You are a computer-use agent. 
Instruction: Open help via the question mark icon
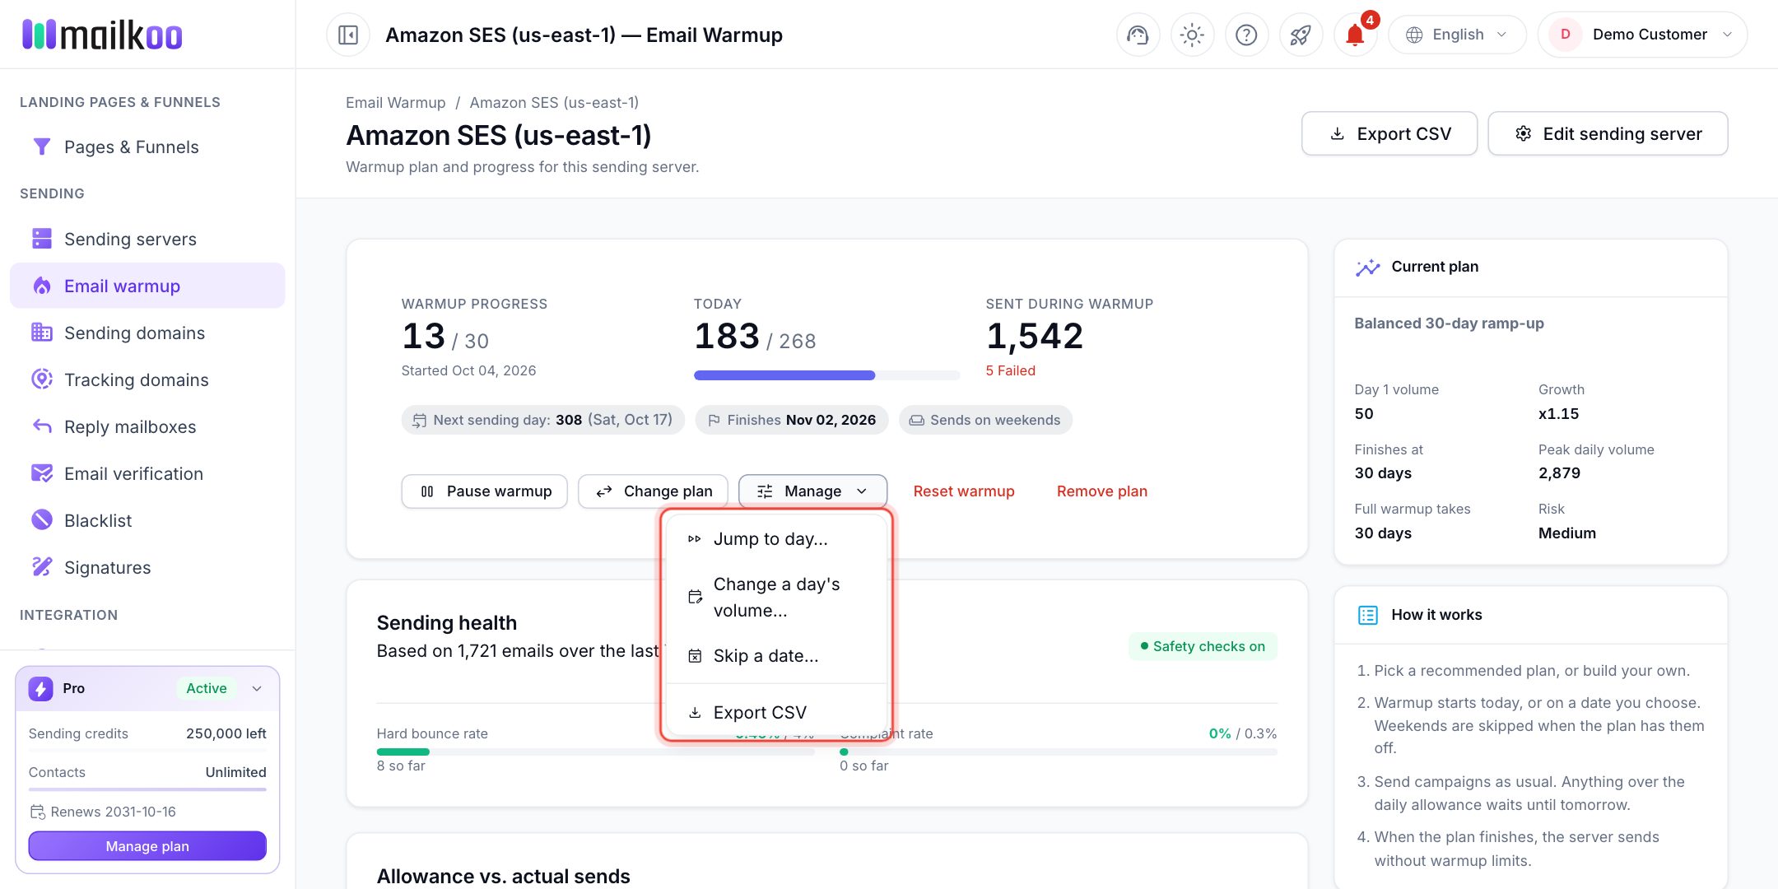tap(1246, 35)
